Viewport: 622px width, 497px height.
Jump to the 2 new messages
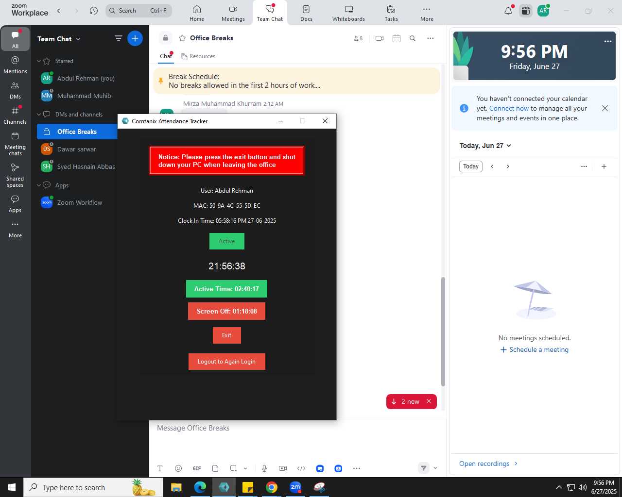(406, 401)
